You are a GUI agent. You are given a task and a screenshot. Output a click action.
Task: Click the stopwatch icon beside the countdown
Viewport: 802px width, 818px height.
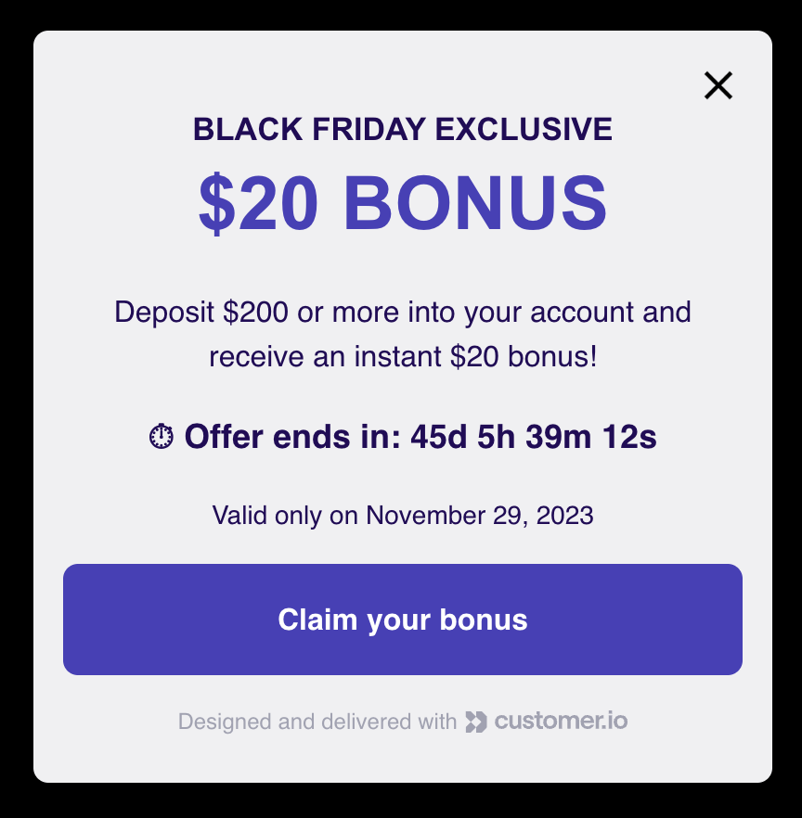pyautogui.click(x=161, y=436)
